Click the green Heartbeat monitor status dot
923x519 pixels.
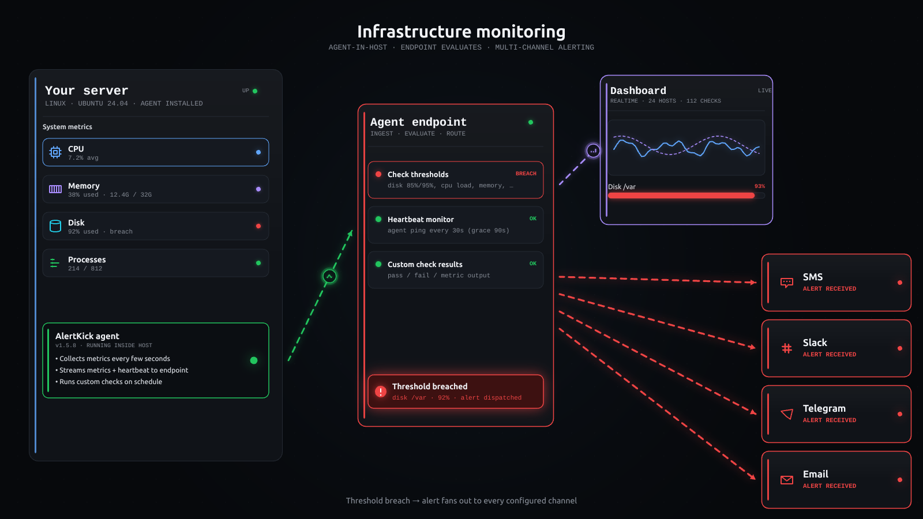[x=378, y=219]
